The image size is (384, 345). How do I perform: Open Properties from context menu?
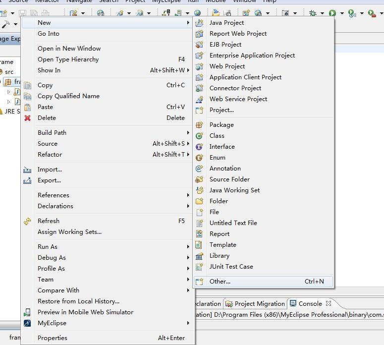coord(107,338)
